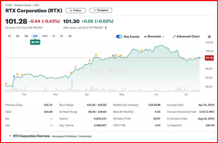218x143 pixels.
Task: Click the RTX Corporation (RTX) heading
Action: point(34,11)
